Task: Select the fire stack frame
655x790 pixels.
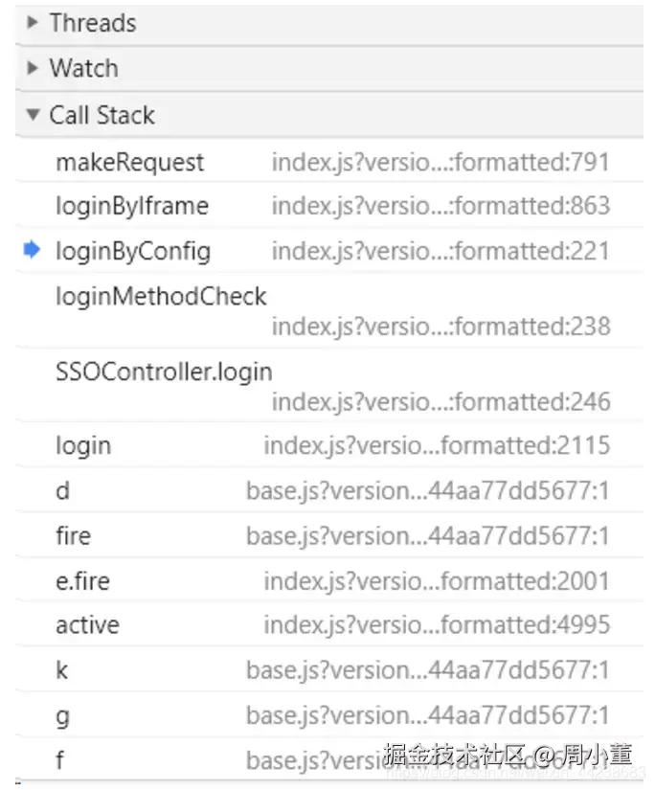Action: (73, 535)
